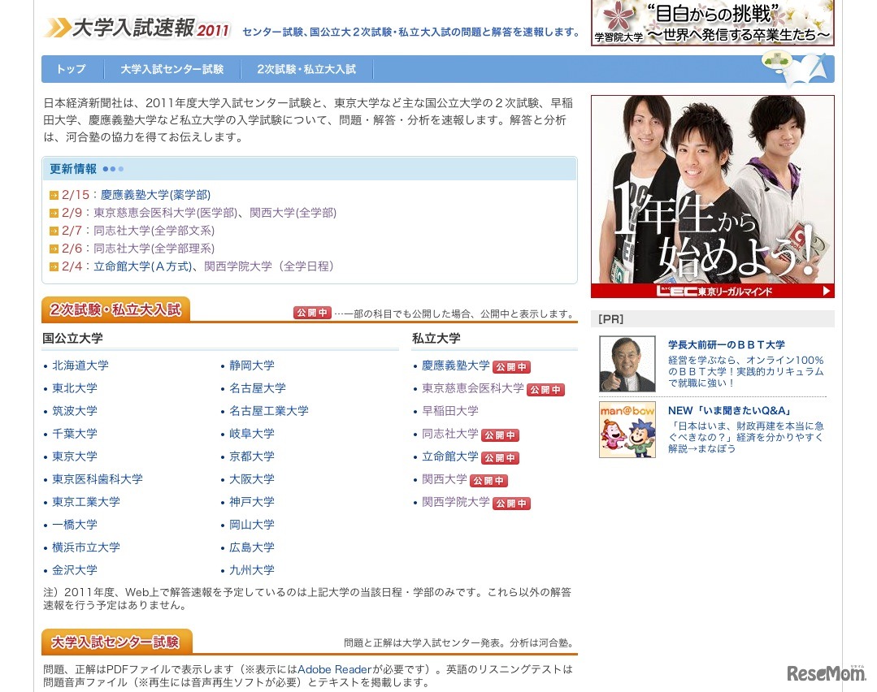877x692 pixels.
Task: Click the 公開中 badge next to 関西大学
Action: (x=488, y=481)
